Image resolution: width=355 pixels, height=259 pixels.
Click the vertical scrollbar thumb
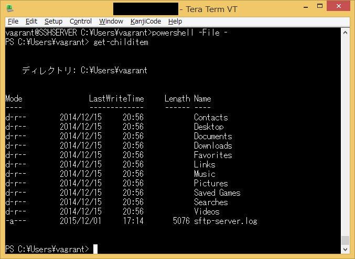point(345,240)
